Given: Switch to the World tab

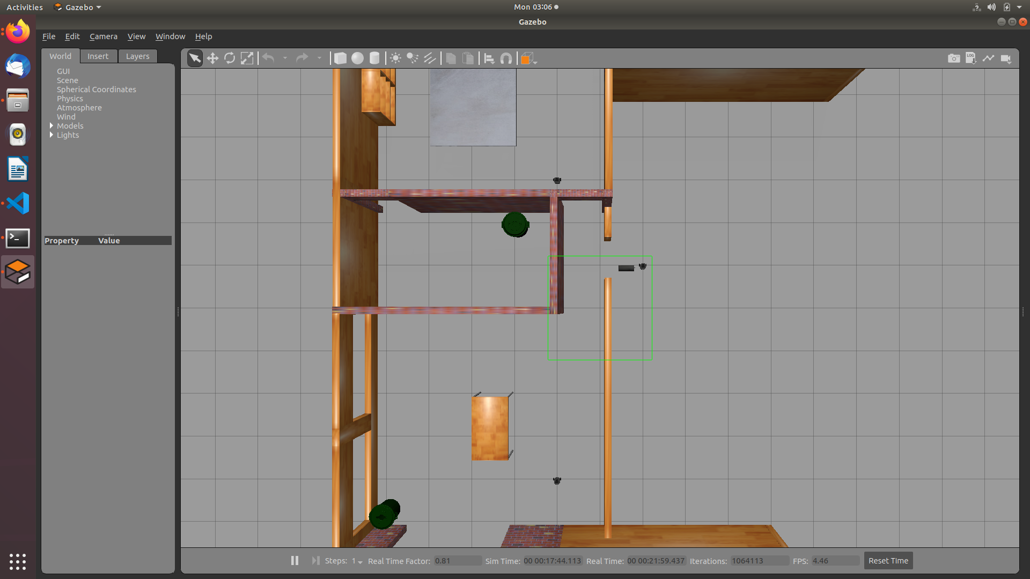Looking at the screenshot, I should click(61, 56).
